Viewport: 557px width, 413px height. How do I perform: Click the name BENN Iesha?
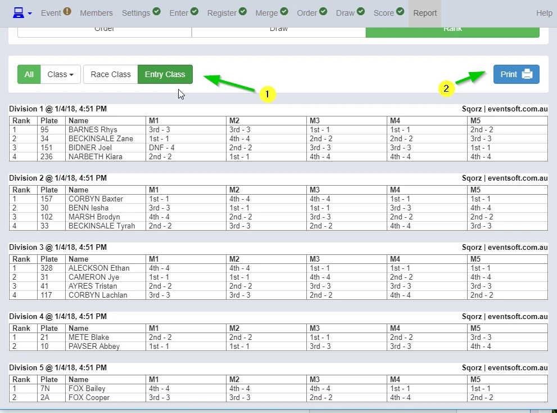point(88,208)
